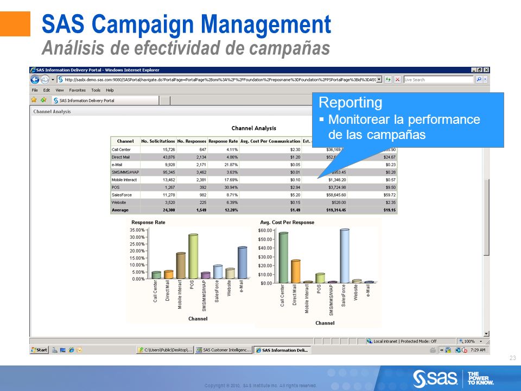Expand hidden tray icons chevron
Image resolution: width=521 pixels, height=391 pixels.
(x=442, y=350)
